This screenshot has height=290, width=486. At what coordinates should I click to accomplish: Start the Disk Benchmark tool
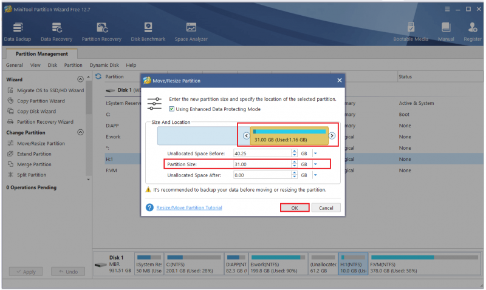[x=148, y=32]
